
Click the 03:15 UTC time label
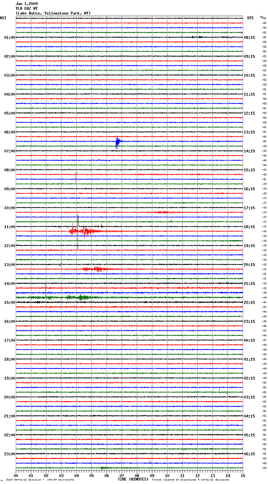pyautogui.click(x=249, y=397)
